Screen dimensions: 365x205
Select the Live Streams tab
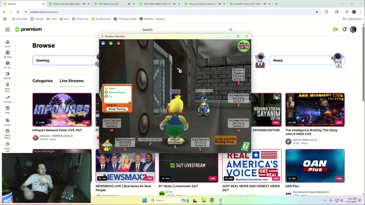pos(72,81)
